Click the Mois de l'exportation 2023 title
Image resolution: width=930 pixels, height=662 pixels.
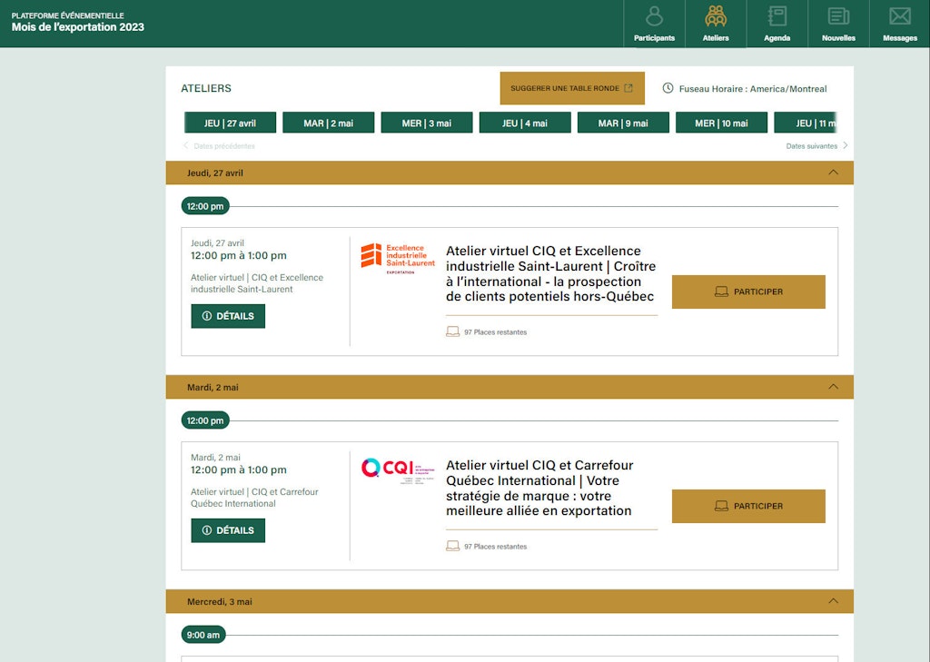click(x=78, y=27)
